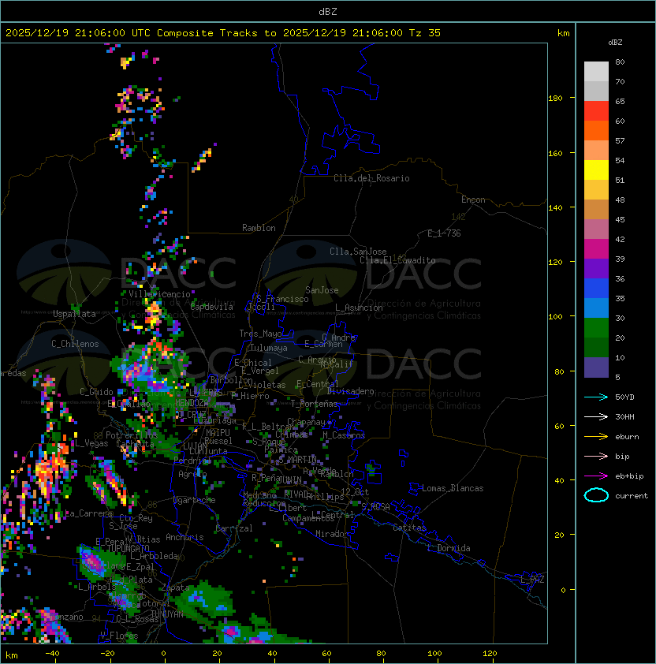Viewport: 656px width, 664px height.
Task: Select the magenta 42 dBZ color swatch
Action: click(x=596, y=249)
